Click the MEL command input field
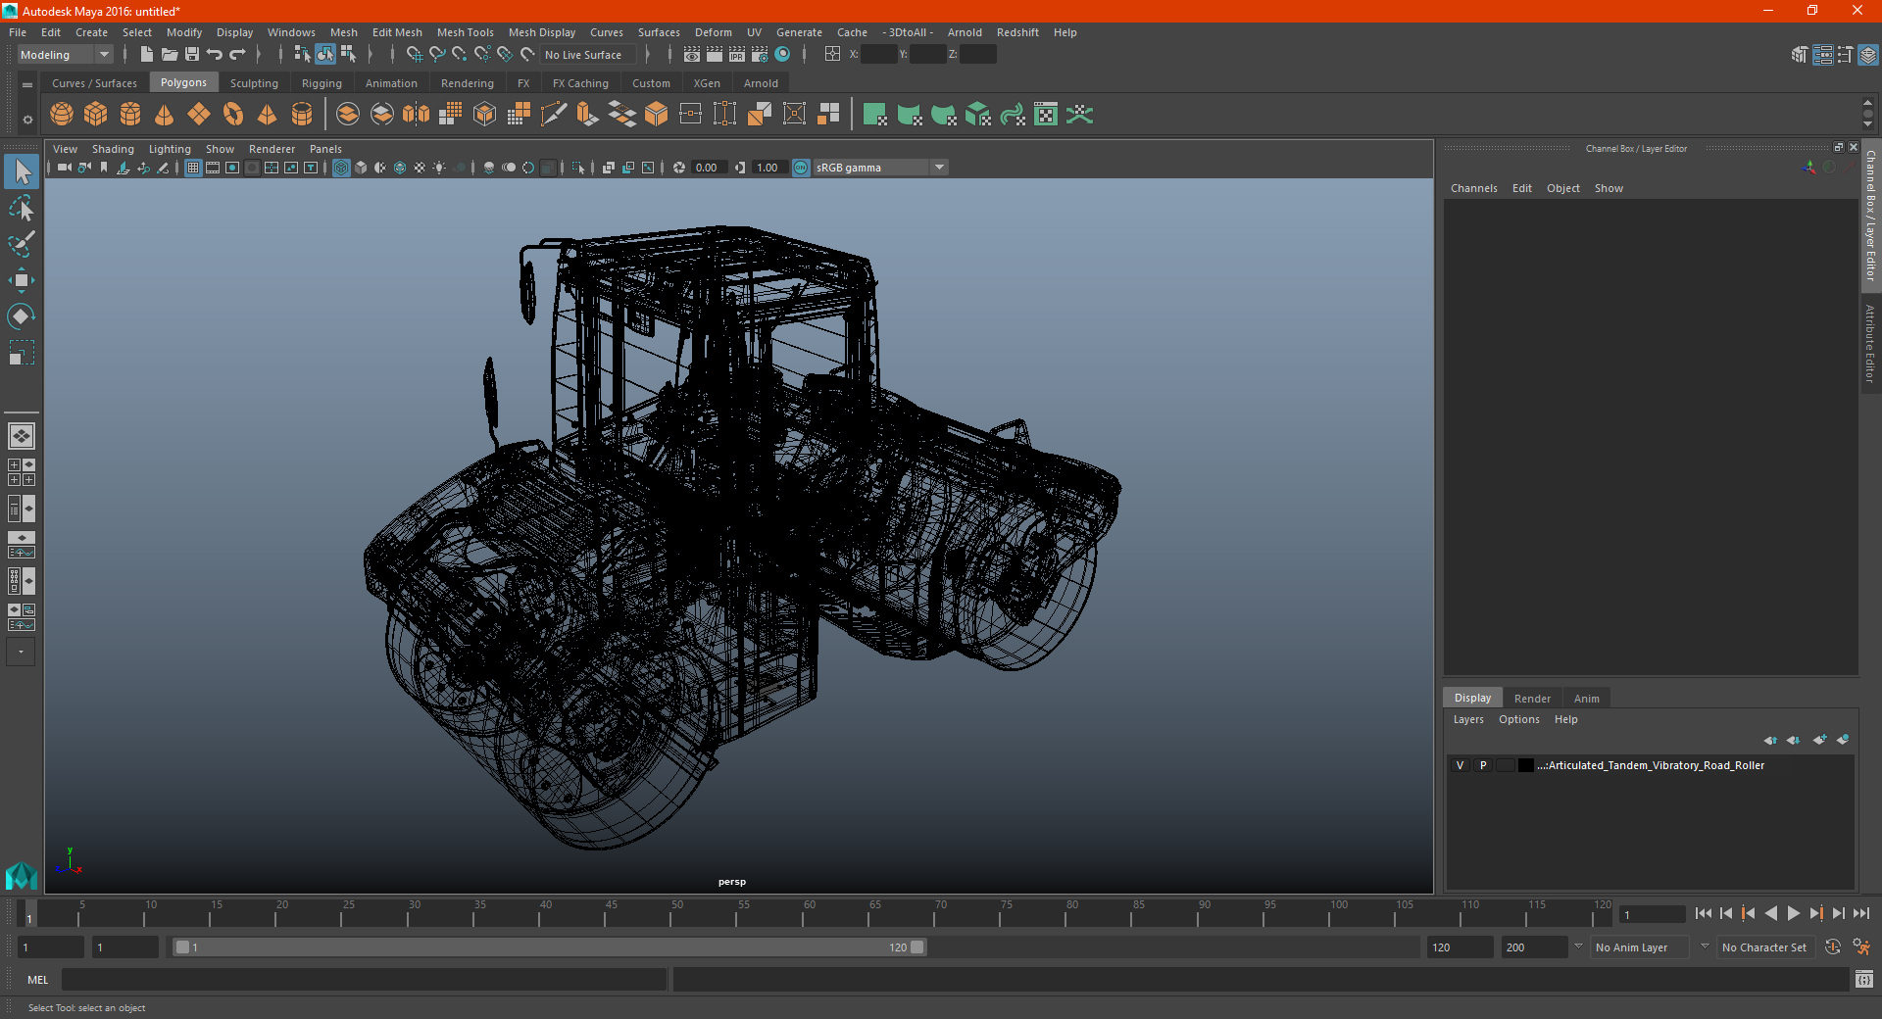The height and width of the screenshot is (1019, 1882). (x=364, y=979)
